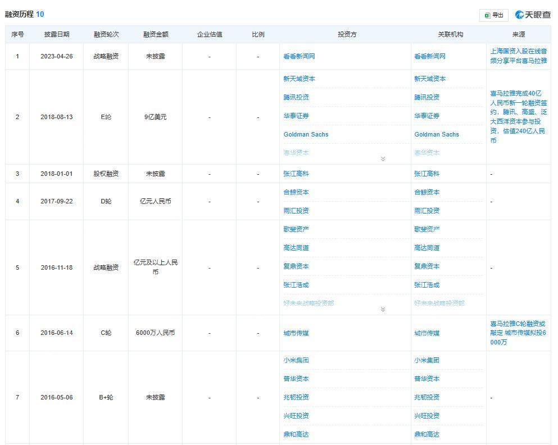The height and width of the screenshot is (445, 558).
Task: Open 张江高科 from the 股权融资 row
Action: (x=297, y=174)
